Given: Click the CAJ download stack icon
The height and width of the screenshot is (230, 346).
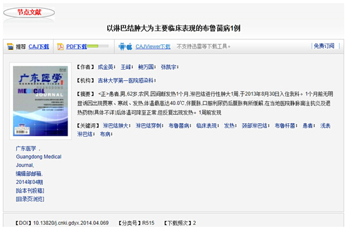Looking at the screenshot, I should coord(10,47).
